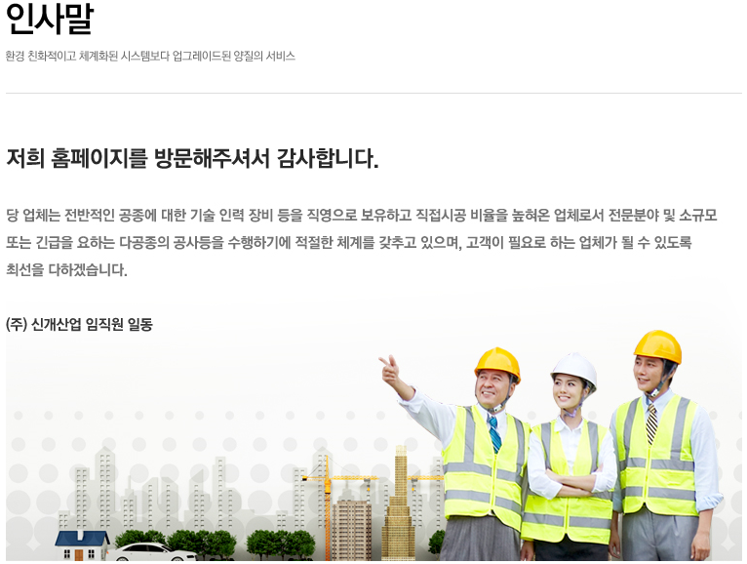Click the paragraph starting with 당 업체는
The image size is (747, 564).
point(361,242)
